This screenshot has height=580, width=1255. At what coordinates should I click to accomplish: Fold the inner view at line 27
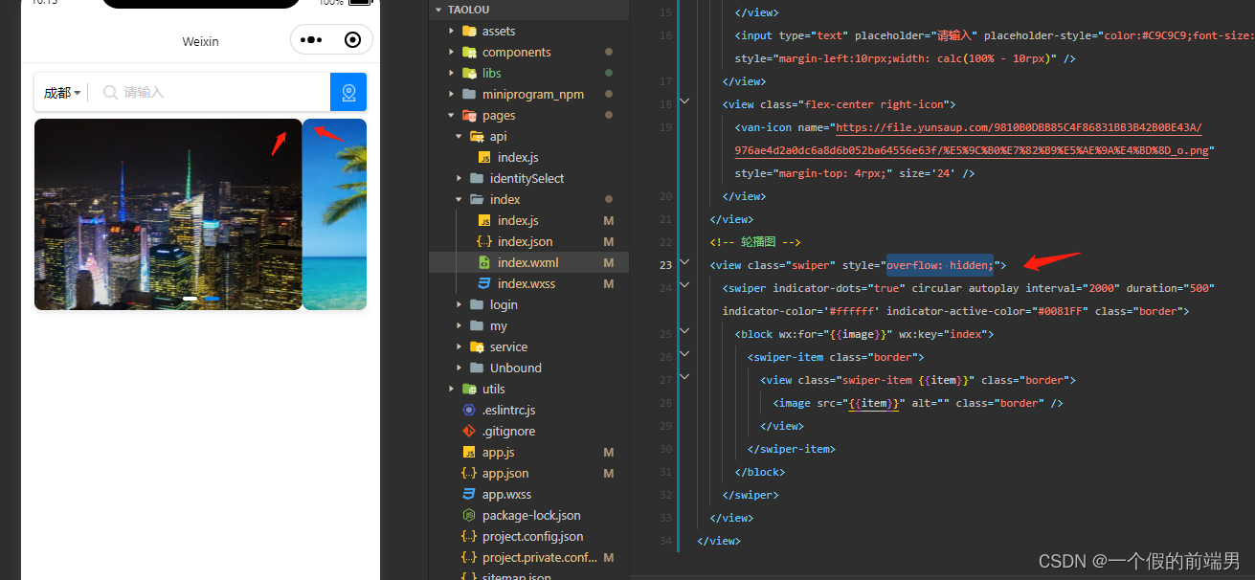click(x=684, y=377)
